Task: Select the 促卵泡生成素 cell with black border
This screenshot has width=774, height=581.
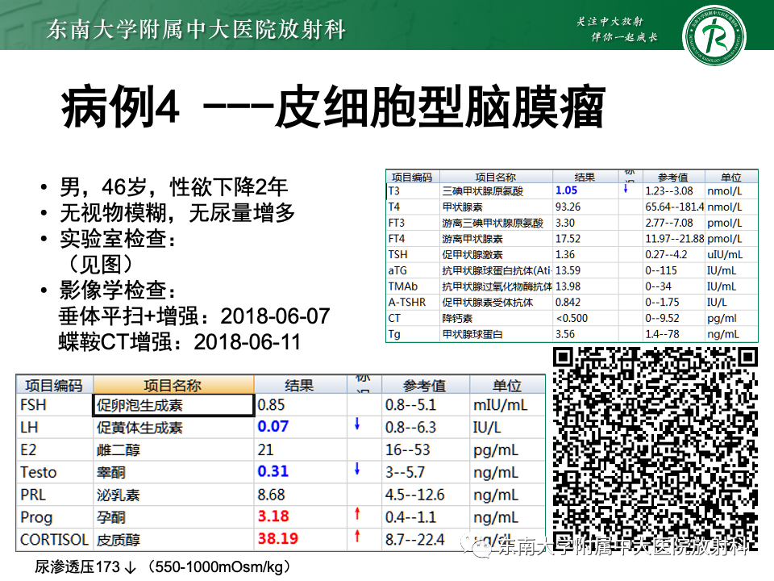Action: [x=173, y=405]
